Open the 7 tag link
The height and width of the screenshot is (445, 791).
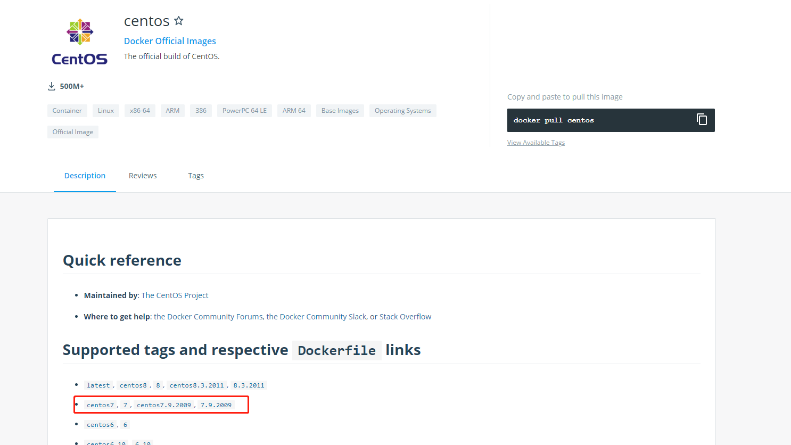(125, 405)
